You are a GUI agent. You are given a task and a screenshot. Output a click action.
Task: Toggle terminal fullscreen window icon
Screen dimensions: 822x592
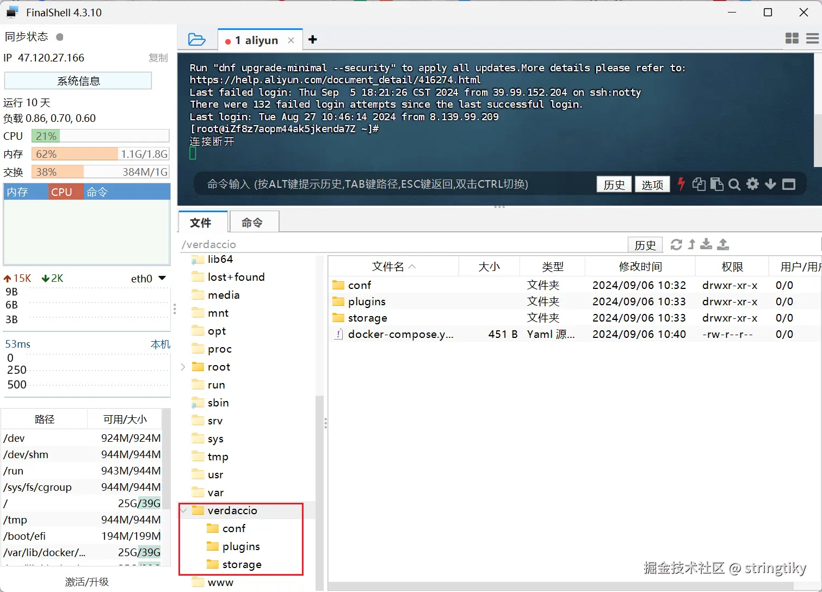coord(789,184)
